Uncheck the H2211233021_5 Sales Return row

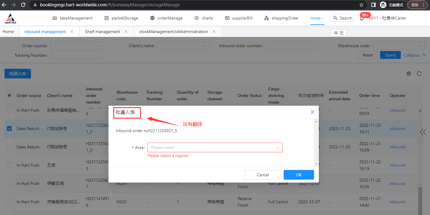(9, 129)
